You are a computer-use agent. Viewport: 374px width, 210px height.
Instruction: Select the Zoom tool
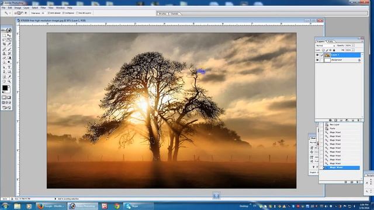(x=9, y=82)
